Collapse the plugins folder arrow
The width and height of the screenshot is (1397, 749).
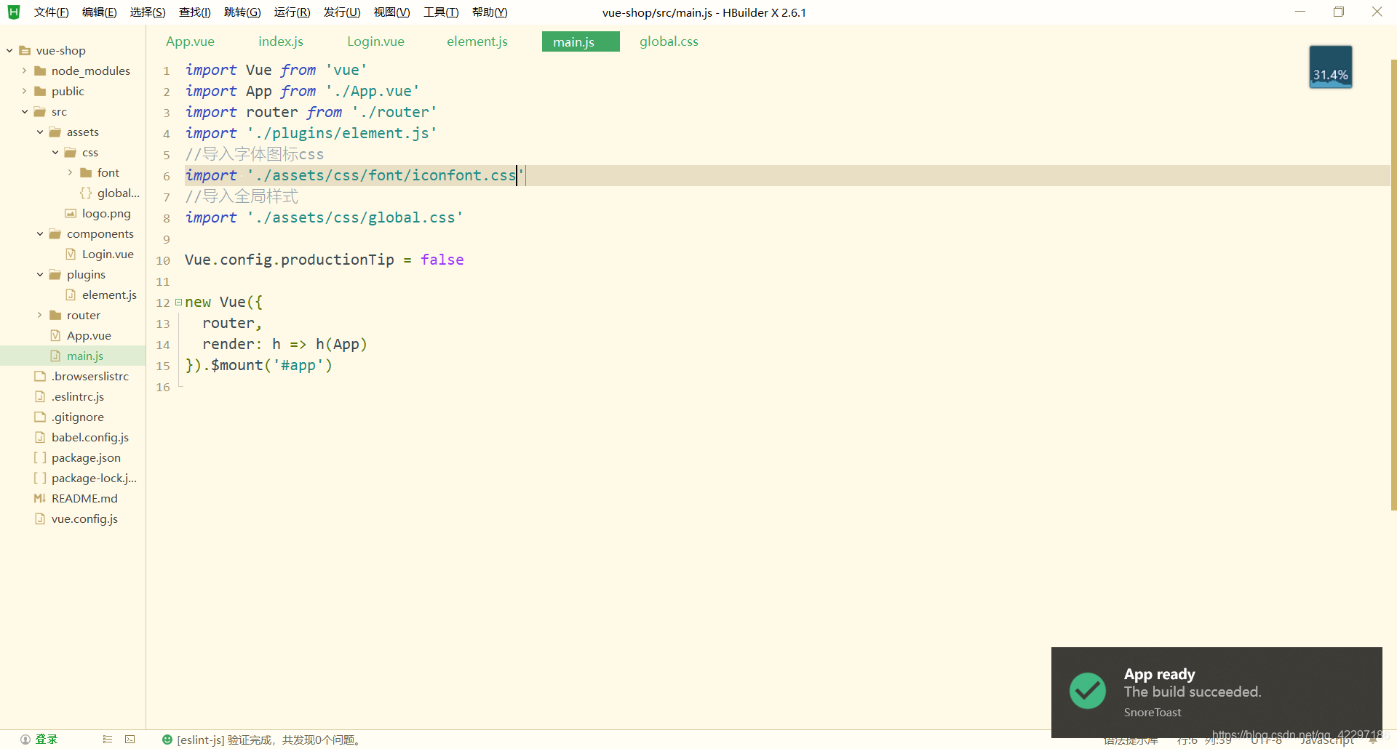coord(39,274)
